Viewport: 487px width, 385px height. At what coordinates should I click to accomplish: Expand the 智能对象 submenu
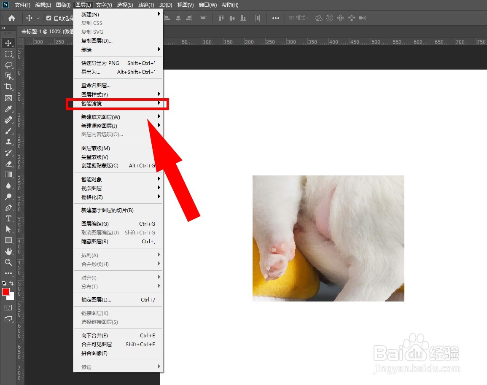pyautogui.click(x=118, y=179)
